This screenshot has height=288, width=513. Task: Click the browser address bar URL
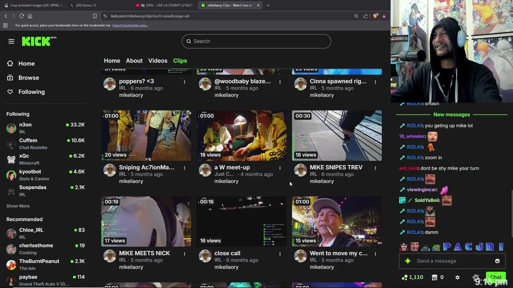coord(150,16)
